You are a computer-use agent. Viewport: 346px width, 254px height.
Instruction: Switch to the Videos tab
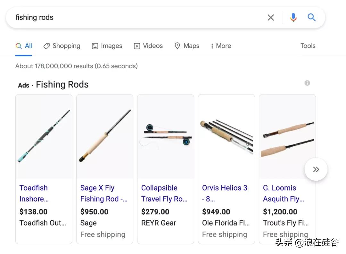tap(148, 46)
